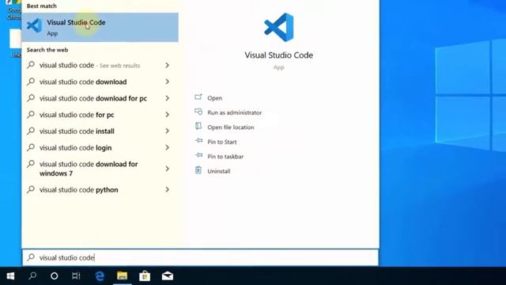Screen dimensions: 506x285
Task: Click the Pin to Start pin icon
Action: point(198,141)
